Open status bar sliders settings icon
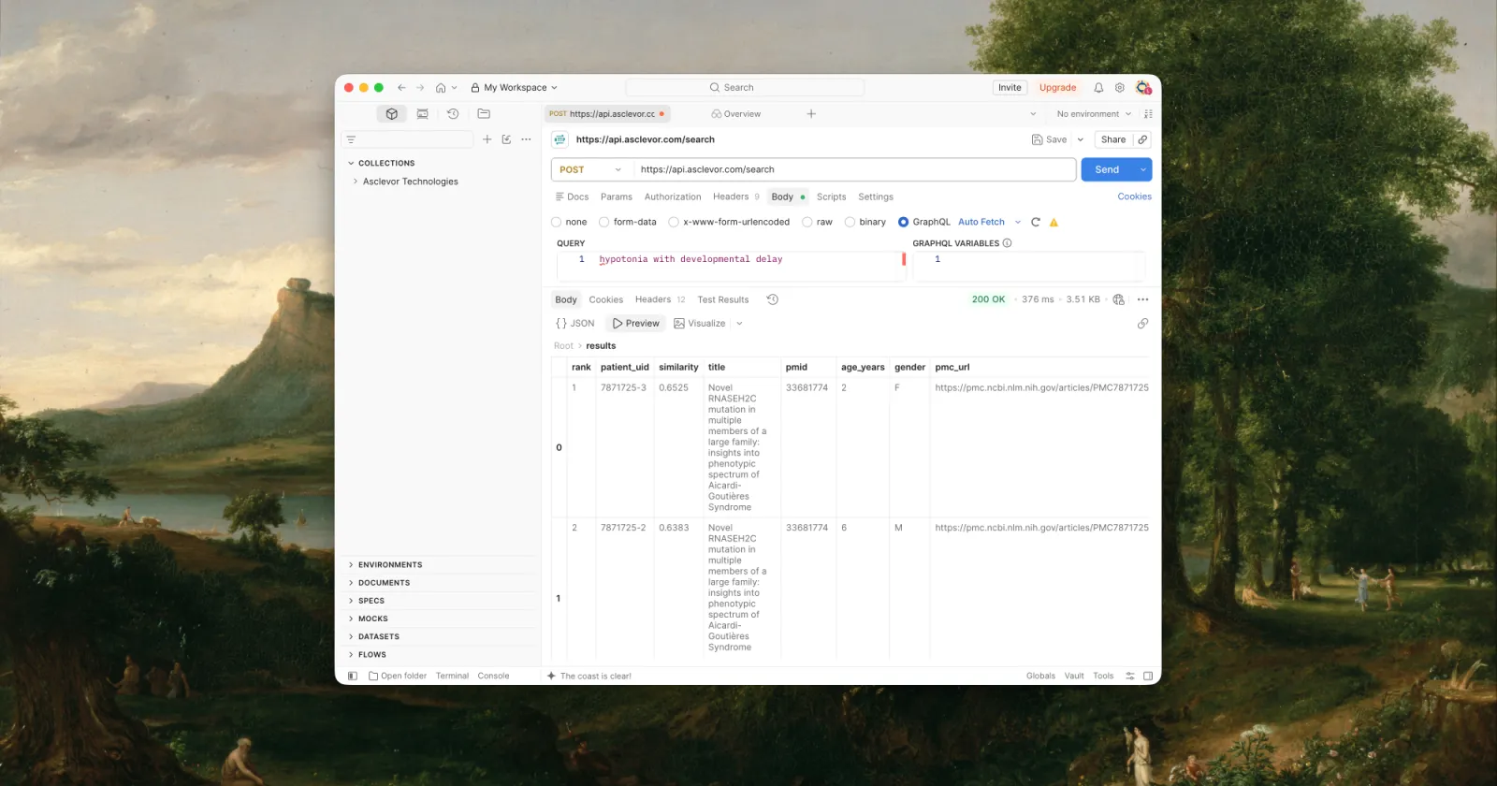1497x786 pixels. coord(1130,676)
